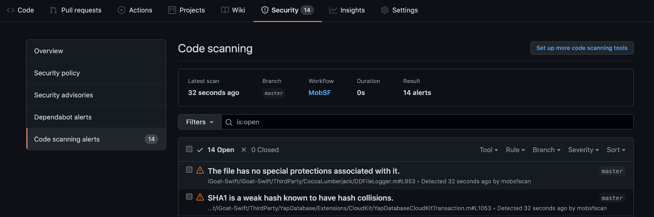Click the Code scanning page heading

click(x=215, y=49)
